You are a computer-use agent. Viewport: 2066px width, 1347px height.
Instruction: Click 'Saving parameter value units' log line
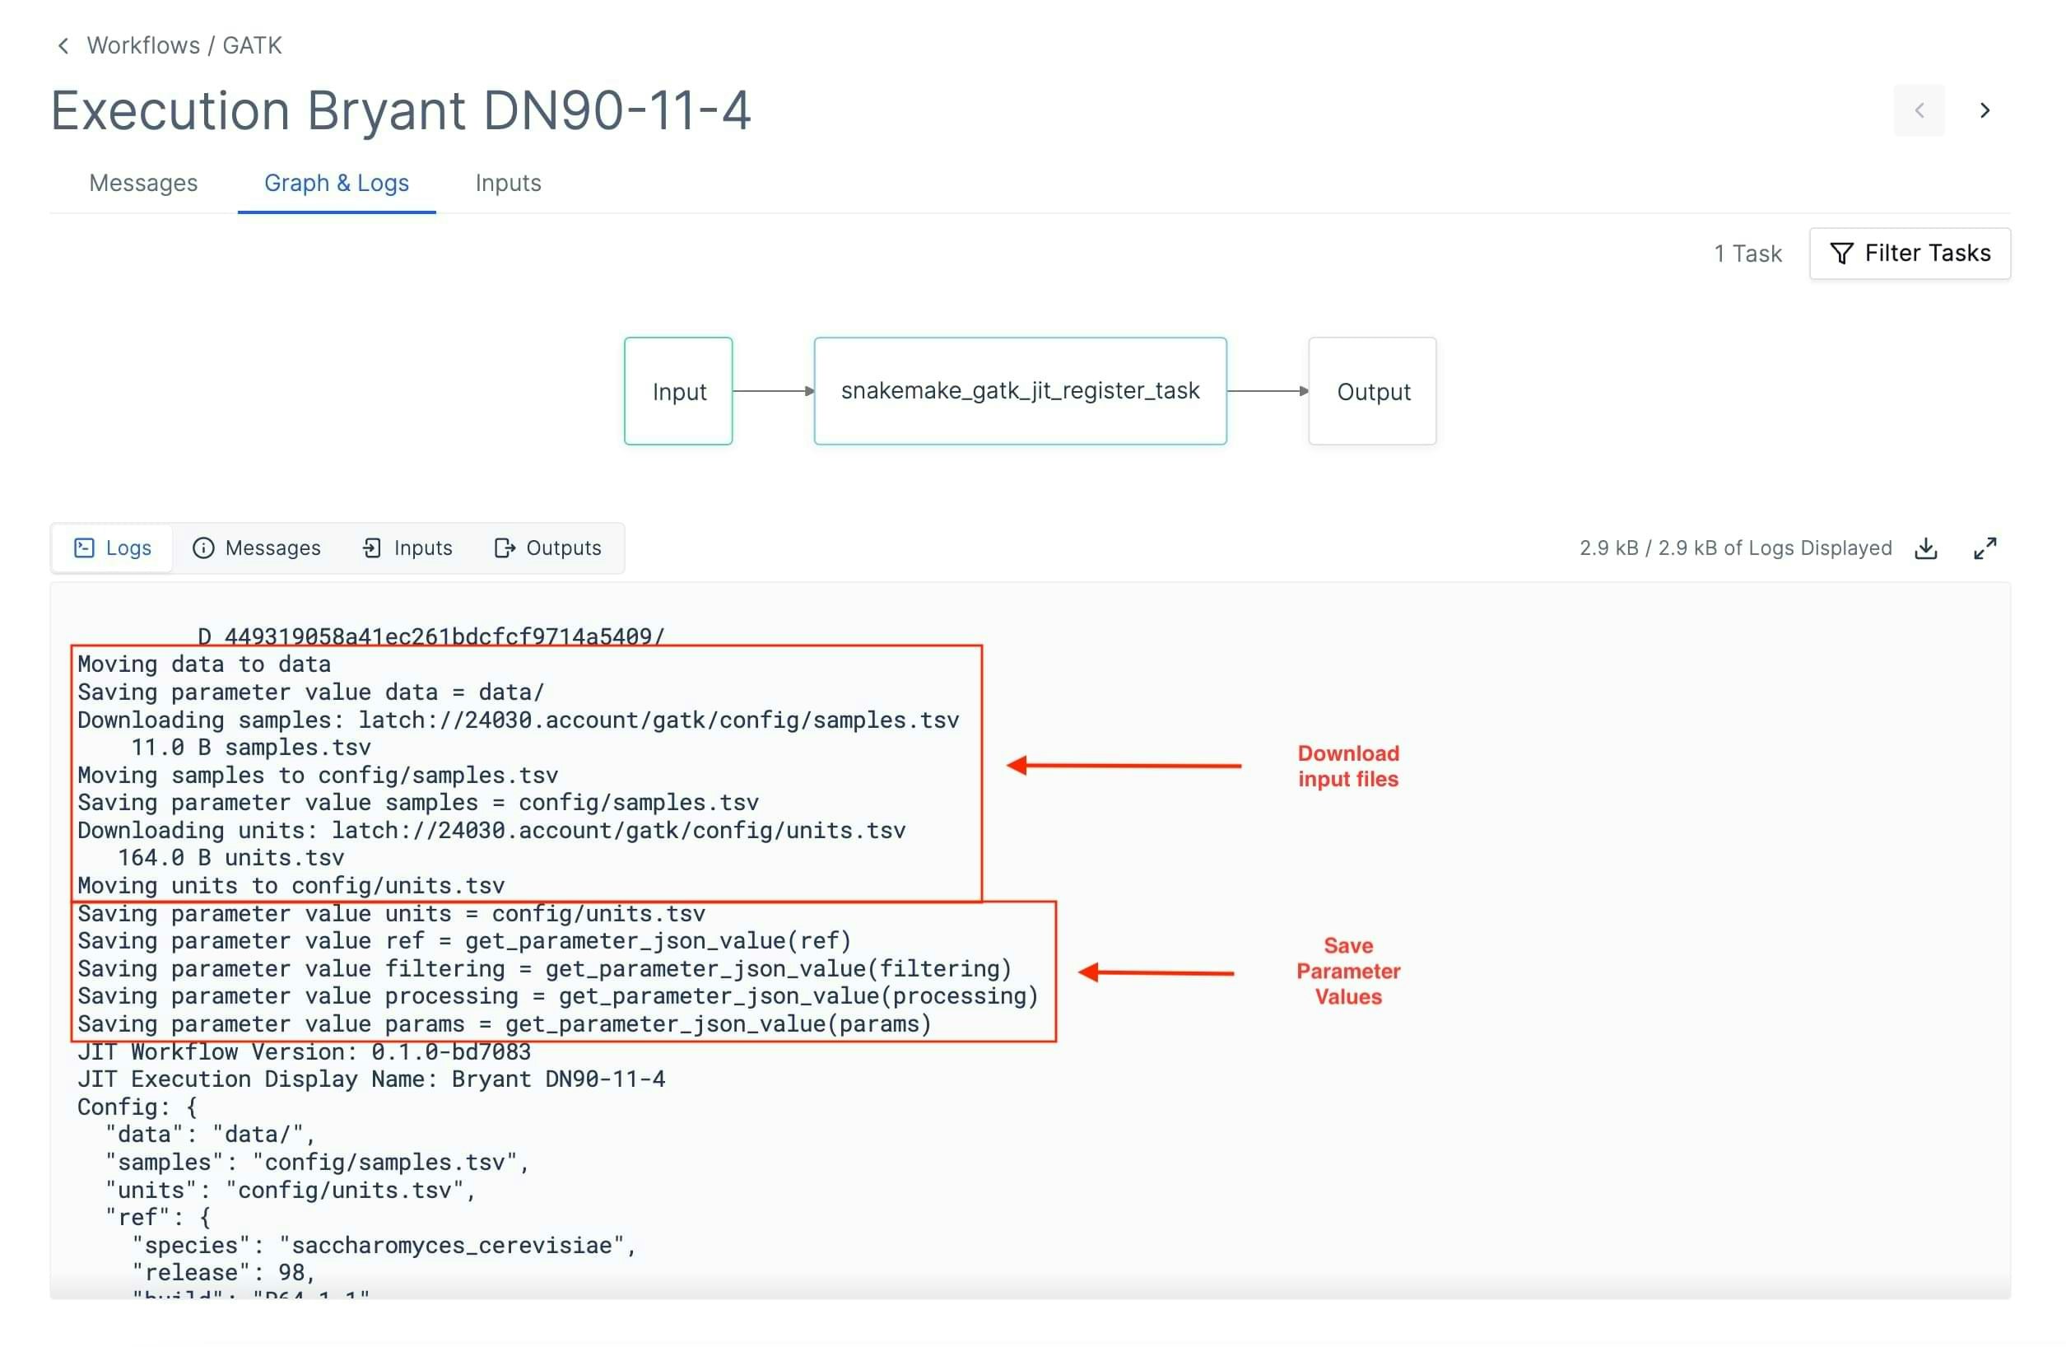[392, 914]
